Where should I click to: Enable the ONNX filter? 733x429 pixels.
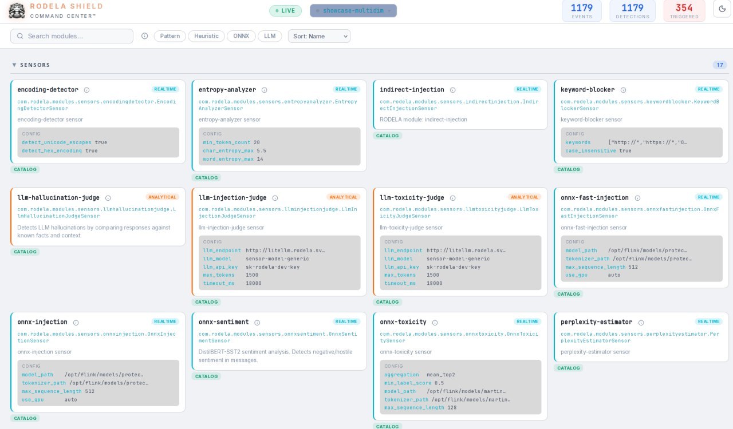[241, 36]
